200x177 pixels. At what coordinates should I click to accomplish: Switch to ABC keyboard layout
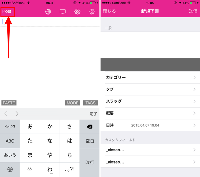point(10,141)
